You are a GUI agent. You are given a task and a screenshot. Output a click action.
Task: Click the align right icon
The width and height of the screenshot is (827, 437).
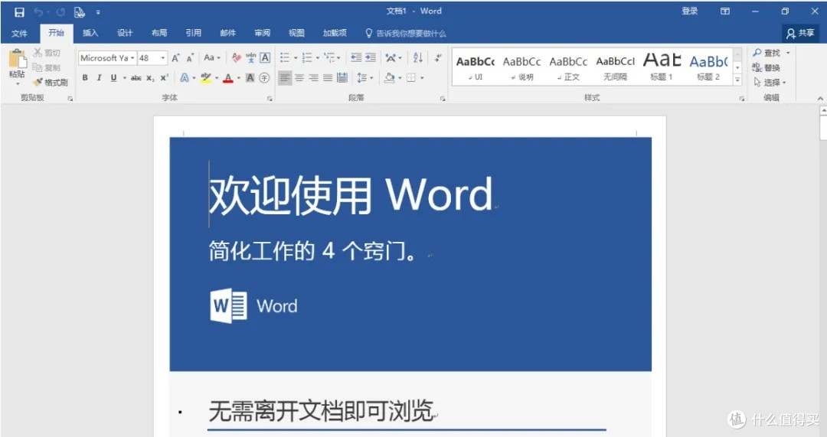tap(313, 78)
